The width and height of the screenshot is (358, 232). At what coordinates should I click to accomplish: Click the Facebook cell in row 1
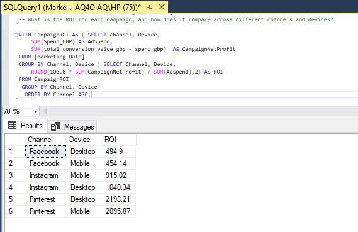click(x=45, y=152)
